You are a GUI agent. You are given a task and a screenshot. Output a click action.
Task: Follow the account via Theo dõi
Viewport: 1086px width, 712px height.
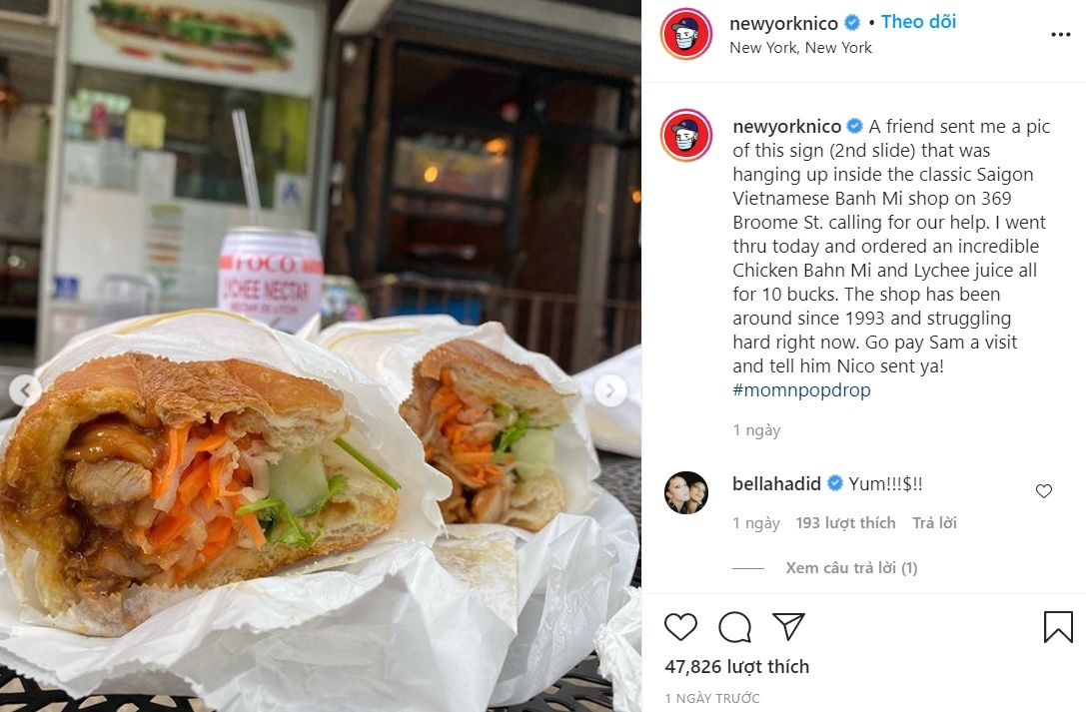click(x=918, y=21)
